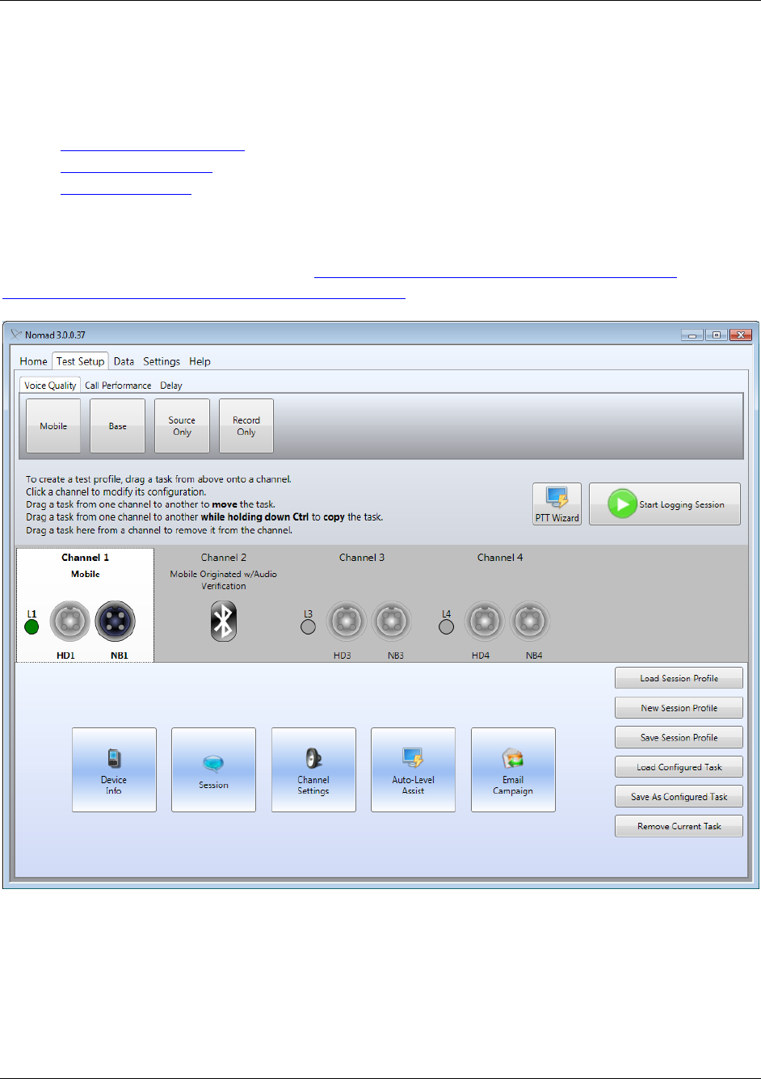Viewport: 761px width, 1079px height.
Task: Select the Channel 2 header label
Action: click(x=224, y=558)
